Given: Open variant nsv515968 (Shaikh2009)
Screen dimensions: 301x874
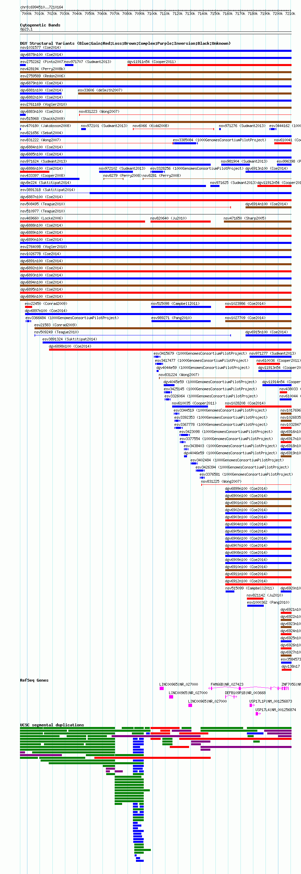Looking at the screenshot, I should pyautogui.click(x=43, y=119).
